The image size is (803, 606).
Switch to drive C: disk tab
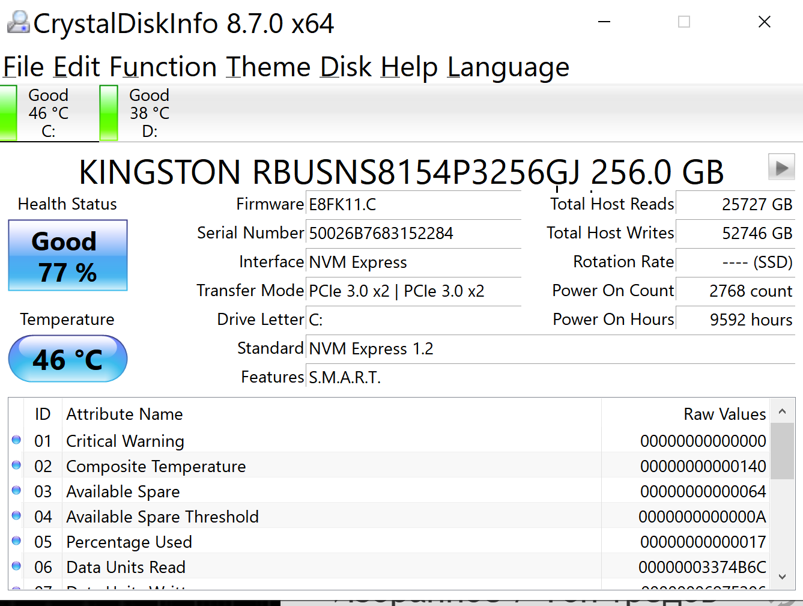49,113
